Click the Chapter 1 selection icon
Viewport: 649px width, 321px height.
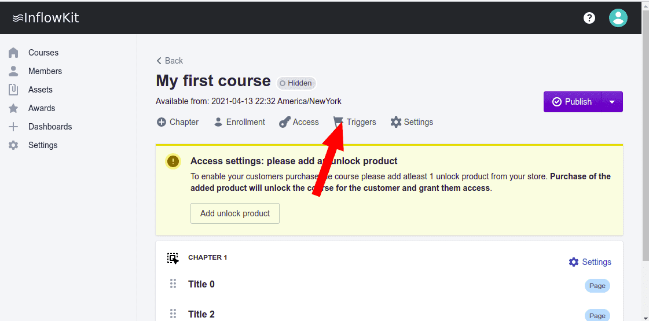pos(173,258)
